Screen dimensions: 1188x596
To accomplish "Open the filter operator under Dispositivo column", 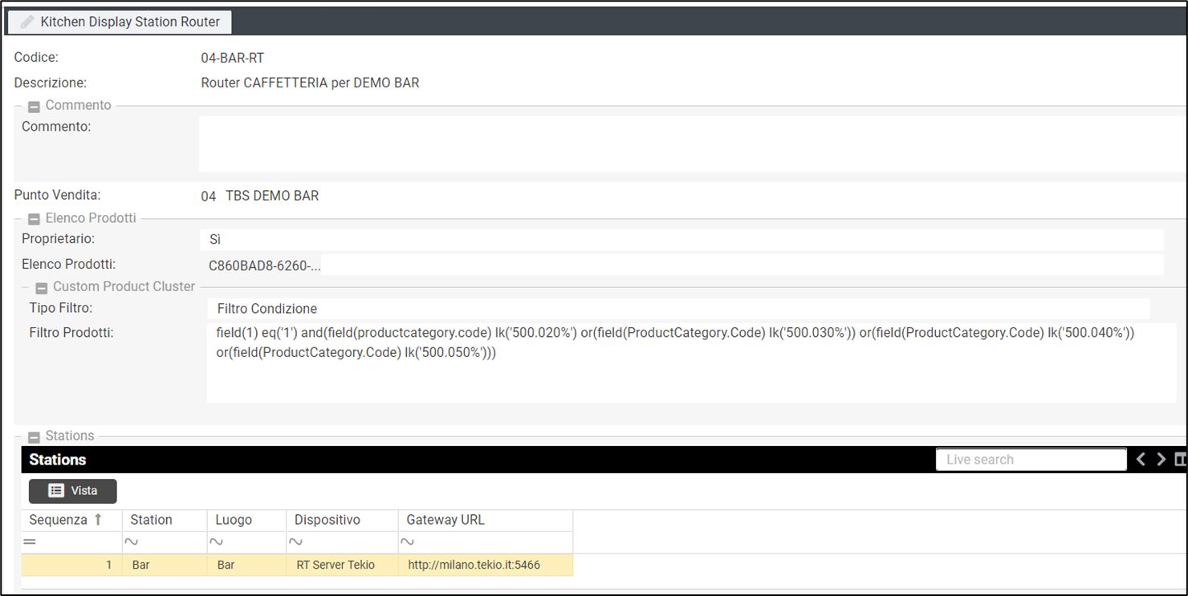I will point(295,542).
